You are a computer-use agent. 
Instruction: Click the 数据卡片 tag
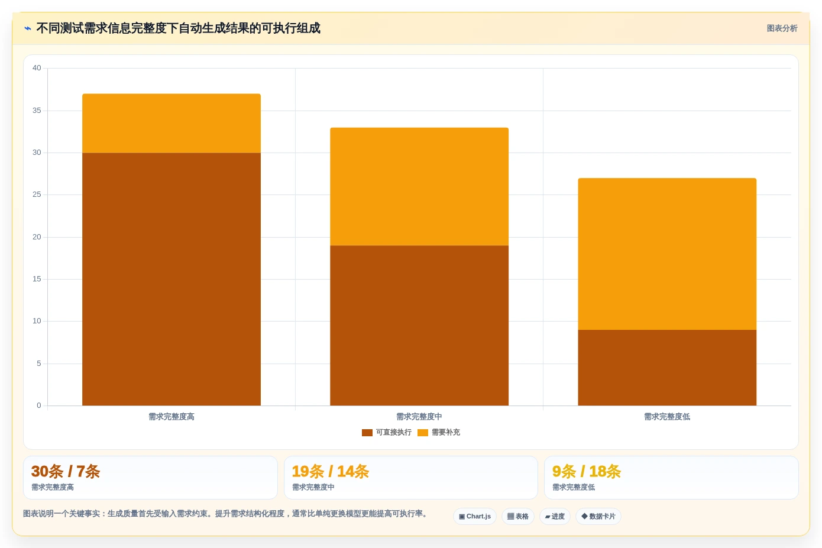pos(598,516)
